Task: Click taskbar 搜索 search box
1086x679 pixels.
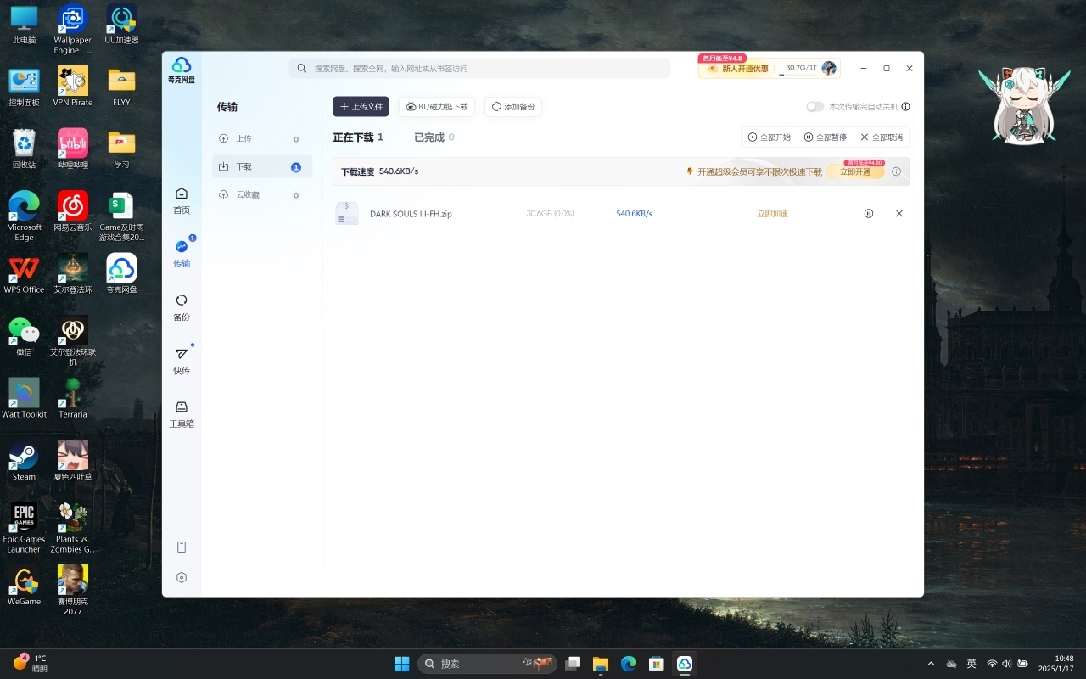Action: [x=487, y=664]
